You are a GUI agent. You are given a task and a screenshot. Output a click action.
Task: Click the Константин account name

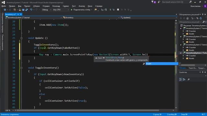click(x=195, y=6)
